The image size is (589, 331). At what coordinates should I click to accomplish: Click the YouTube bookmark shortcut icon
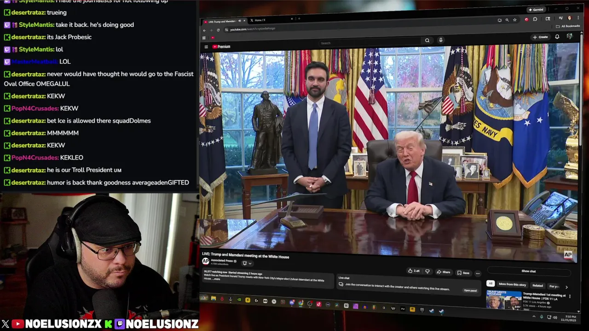pos(213,38)
